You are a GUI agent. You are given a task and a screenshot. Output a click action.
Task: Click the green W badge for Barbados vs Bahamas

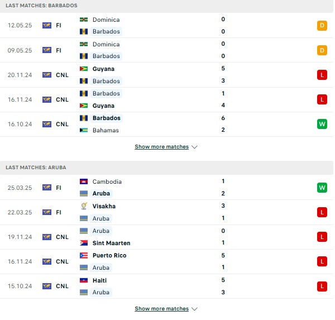pyautogui.click(x=322, y=124)
